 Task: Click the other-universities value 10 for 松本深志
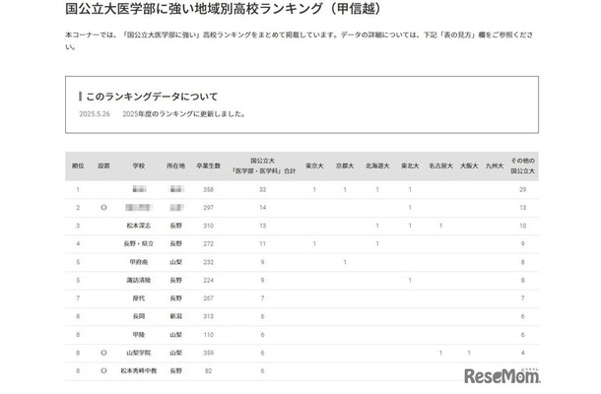click(x=522, y=226)
